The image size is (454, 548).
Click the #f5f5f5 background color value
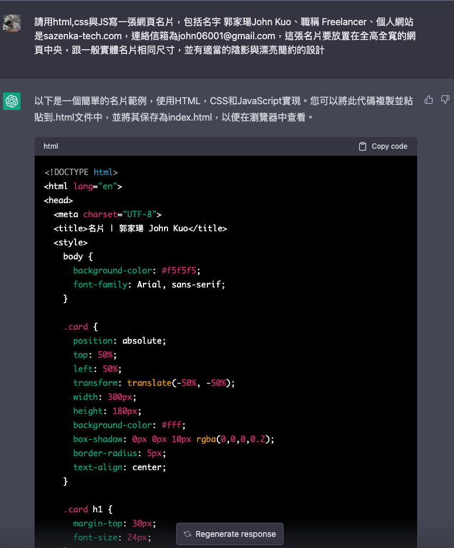coord(180,270)
